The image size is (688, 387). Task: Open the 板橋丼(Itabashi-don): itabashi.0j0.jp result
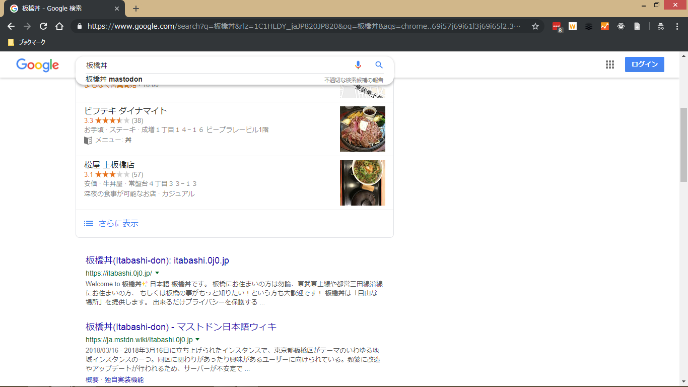coord(157,261)
